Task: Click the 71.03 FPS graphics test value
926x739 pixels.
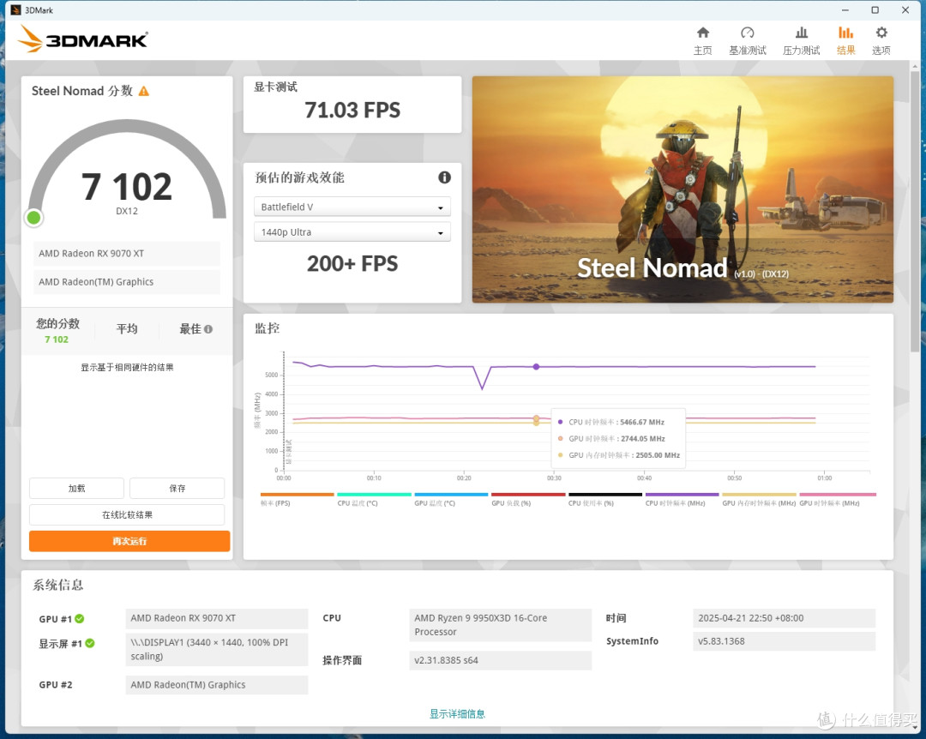Action: tap(352, 110)
